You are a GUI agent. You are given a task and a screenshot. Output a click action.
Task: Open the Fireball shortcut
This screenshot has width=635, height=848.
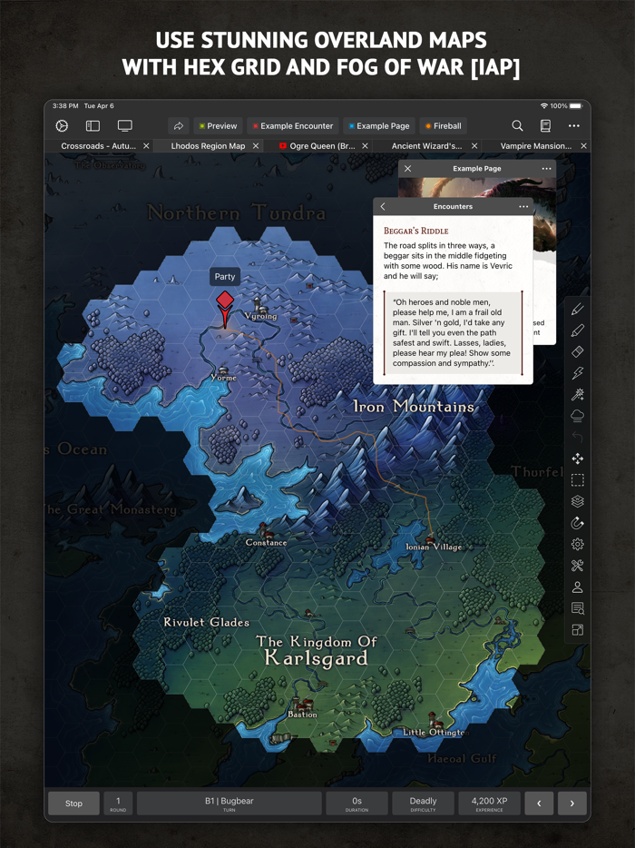444,126
